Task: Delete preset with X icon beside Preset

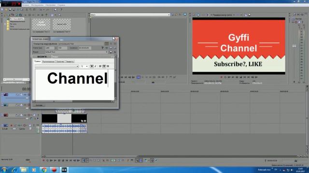Action: (x=115, y=52)
